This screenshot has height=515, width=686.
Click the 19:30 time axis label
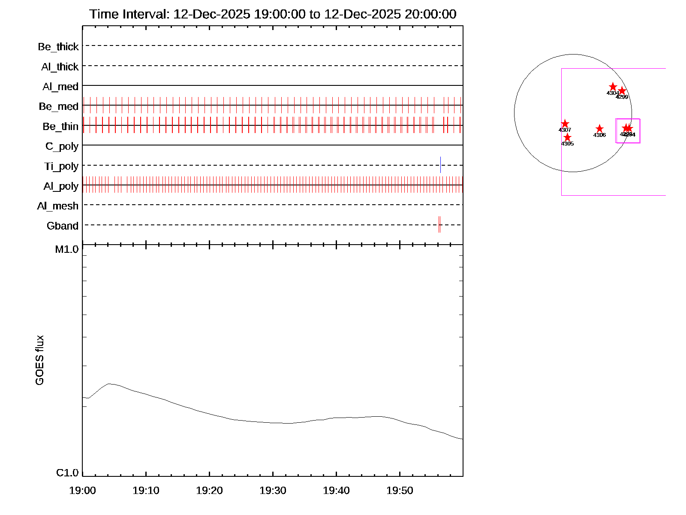[x=273, y=491]
